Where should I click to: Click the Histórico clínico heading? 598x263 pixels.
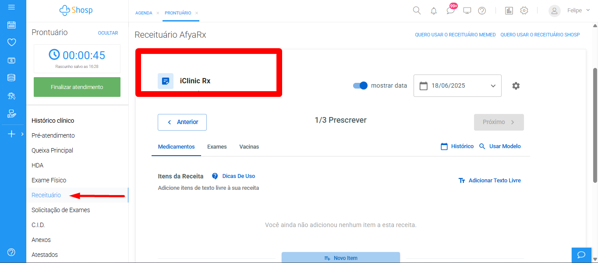(x=53, y=121)
